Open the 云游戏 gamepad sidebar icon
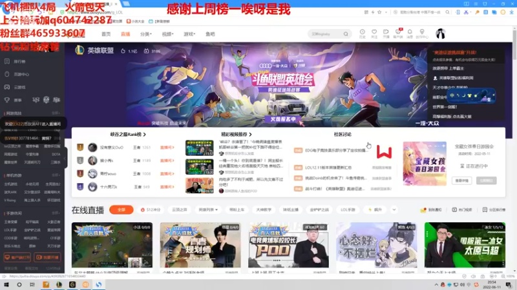 click(x=7, y=87)
